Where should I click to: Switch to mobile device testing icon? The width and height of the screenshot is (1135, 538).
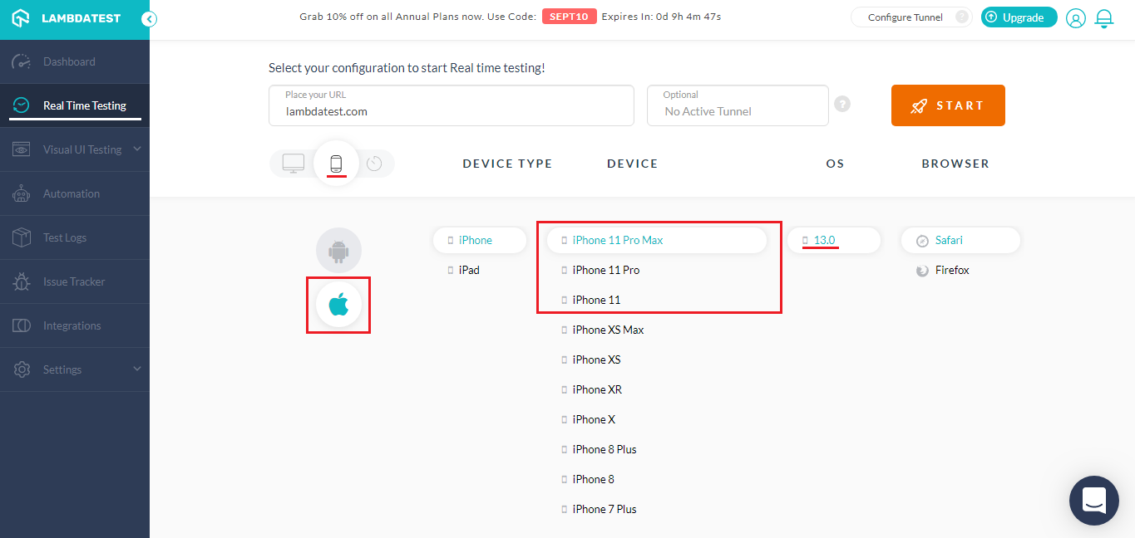click(x=336, y=164)
